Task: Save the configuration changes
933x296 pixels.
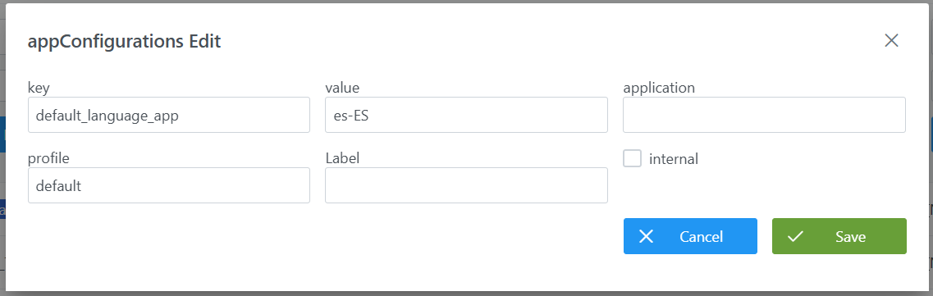Action: click(x=839, y=237)
